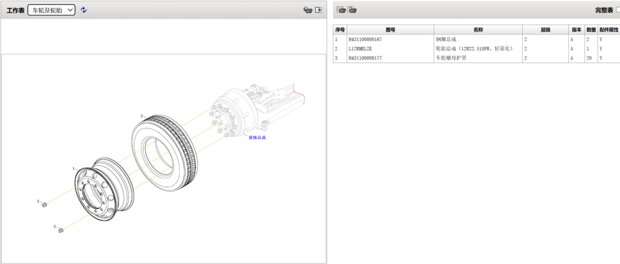Click the upper callout 3 by the nut
Image resolution: width=620 pixels, height=264 pixels.
38,201
